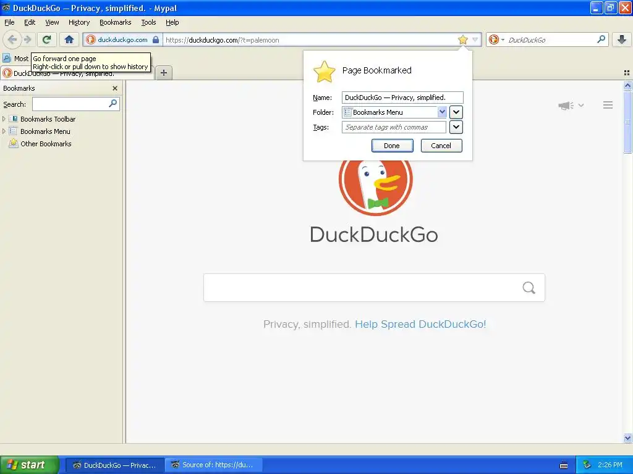Switch to DuckDuckGo taskbar window button
This screenshot has width=633, height=474.
pos(114,465)
